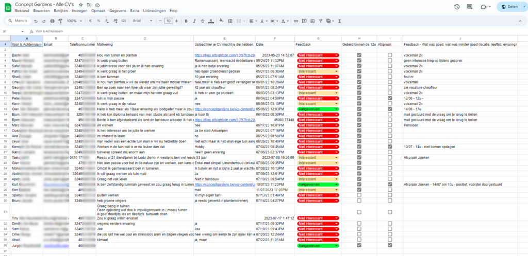Activate the paint format roller icon
Image resolution: width=528 pixels, height=256 pixels.
60,21
